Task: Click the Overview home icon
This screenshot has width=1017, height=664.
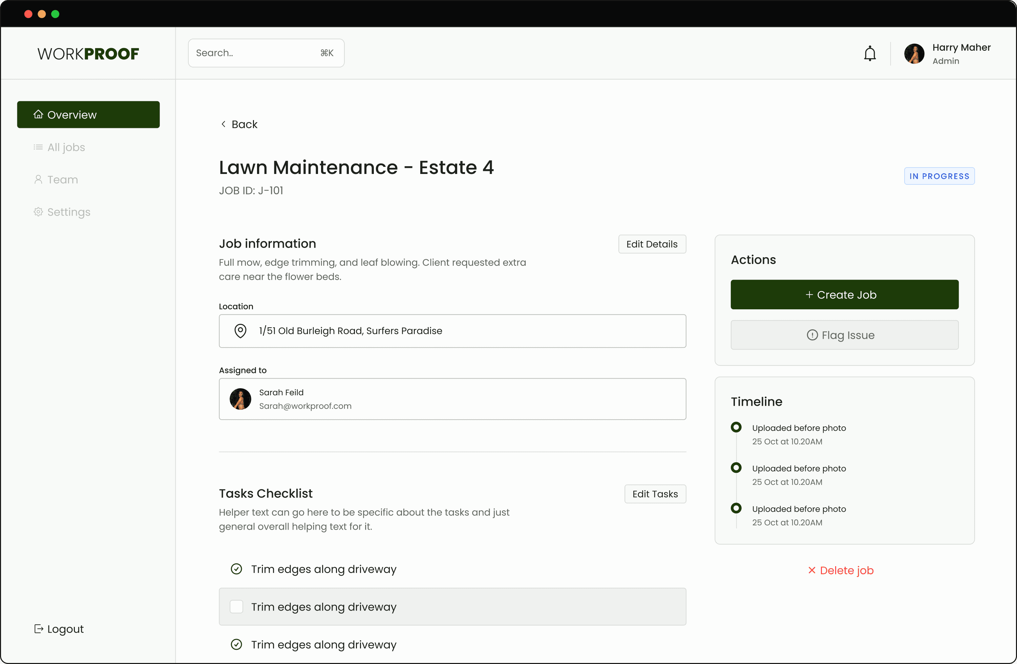Action: pyautogui.click(x=38, y=114)
